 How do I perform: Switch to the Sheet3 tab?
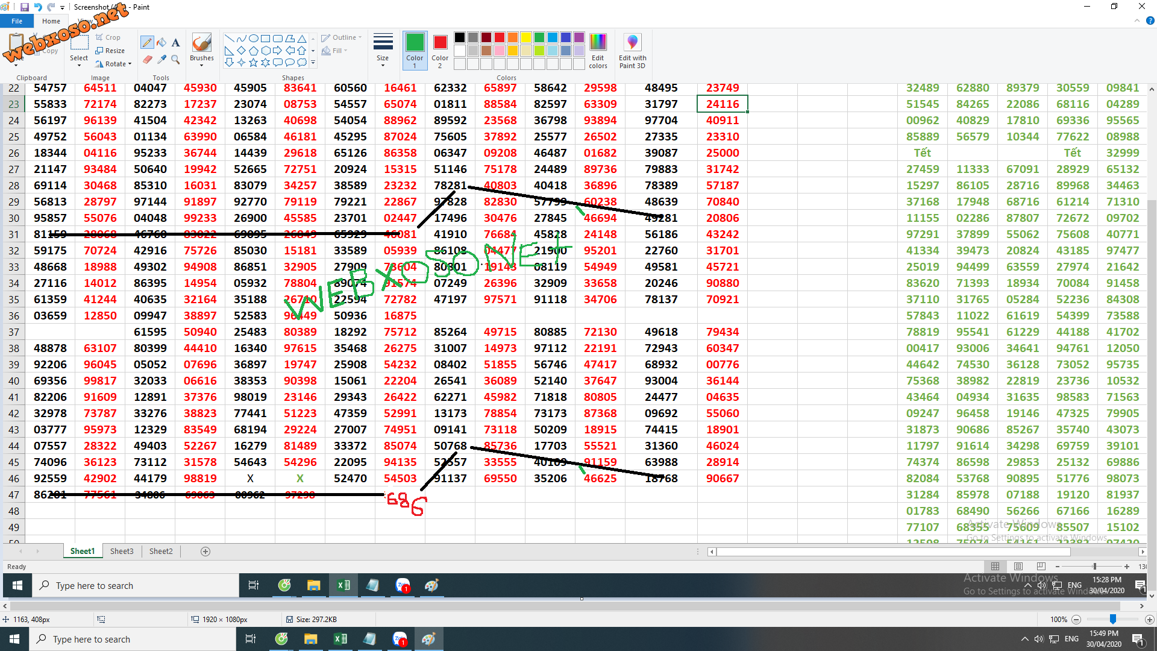pyautogui.click(x=122, y=551)
